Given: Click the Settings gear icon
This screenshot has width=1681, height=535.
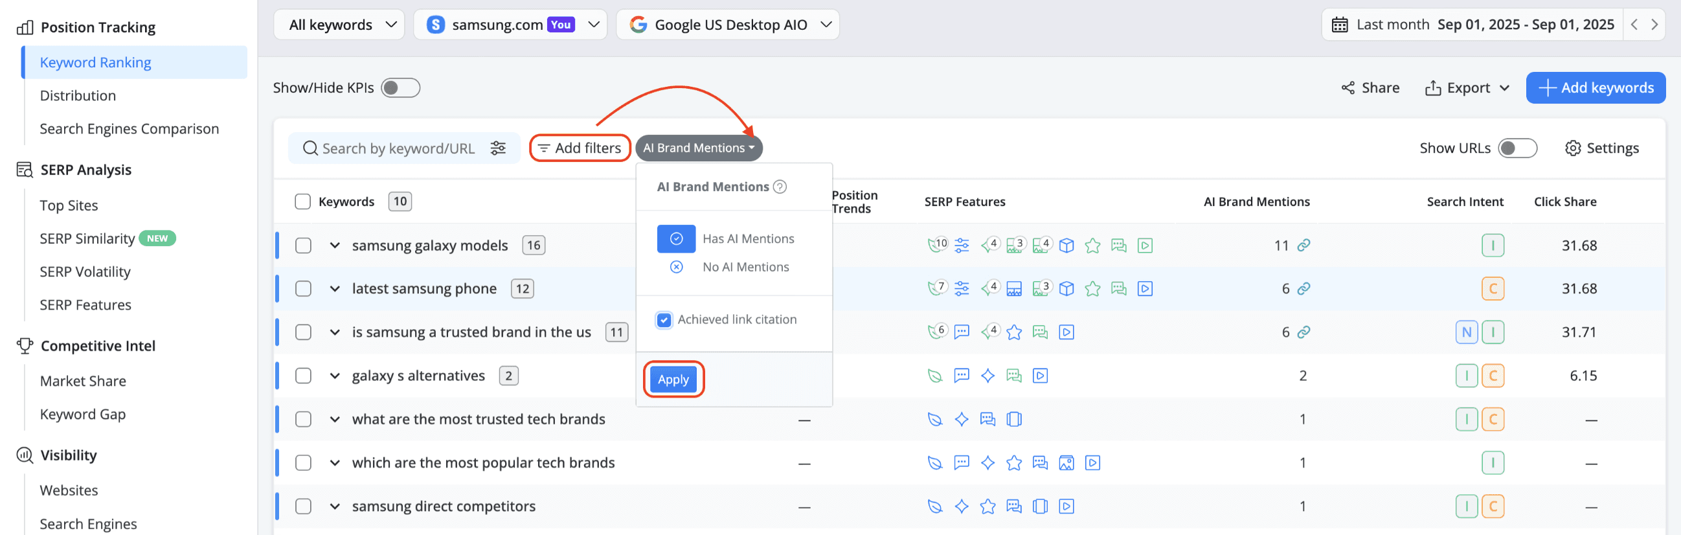Looking at the screenshot, I should pos(1573,148).
